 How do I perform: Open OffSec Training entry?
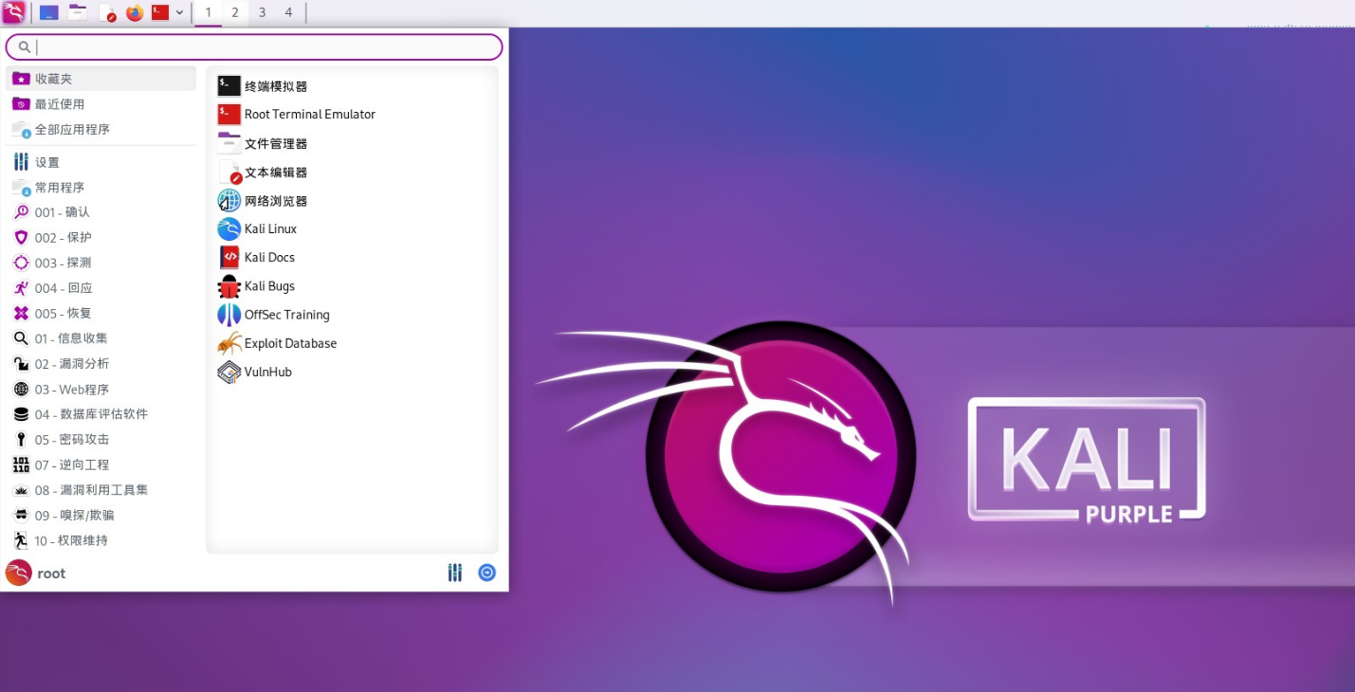pos(353,315)
